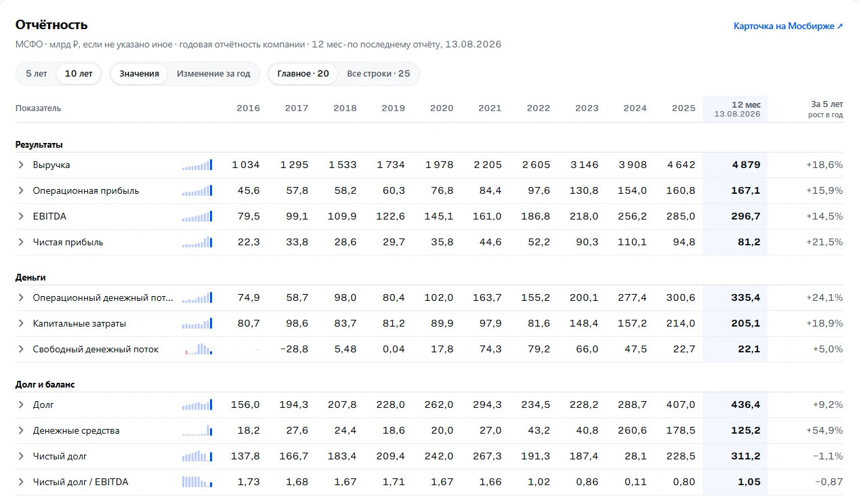Expand the Свободный денежный поток row

coord(21,349)
